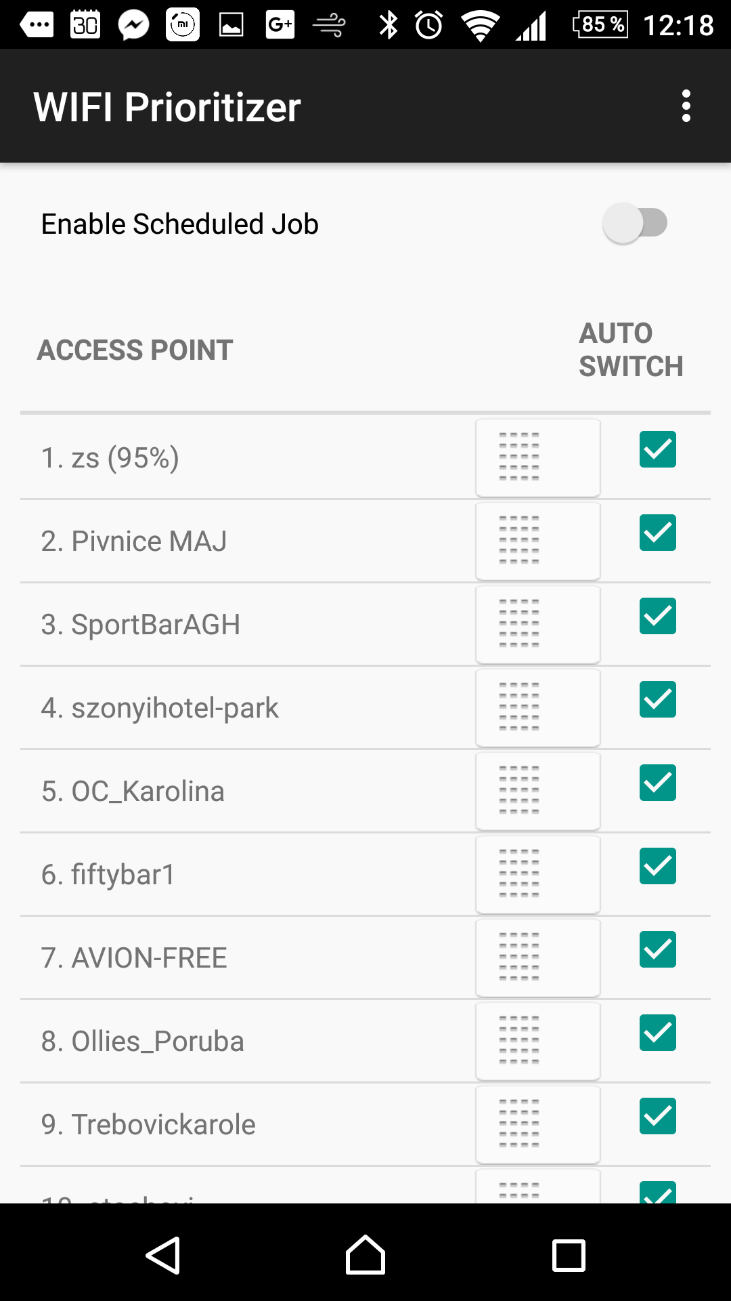Tap the AUTO SWITCH column header
Image resolution: width=731 pixels, height=1301 pixels.
coord(631,350)
